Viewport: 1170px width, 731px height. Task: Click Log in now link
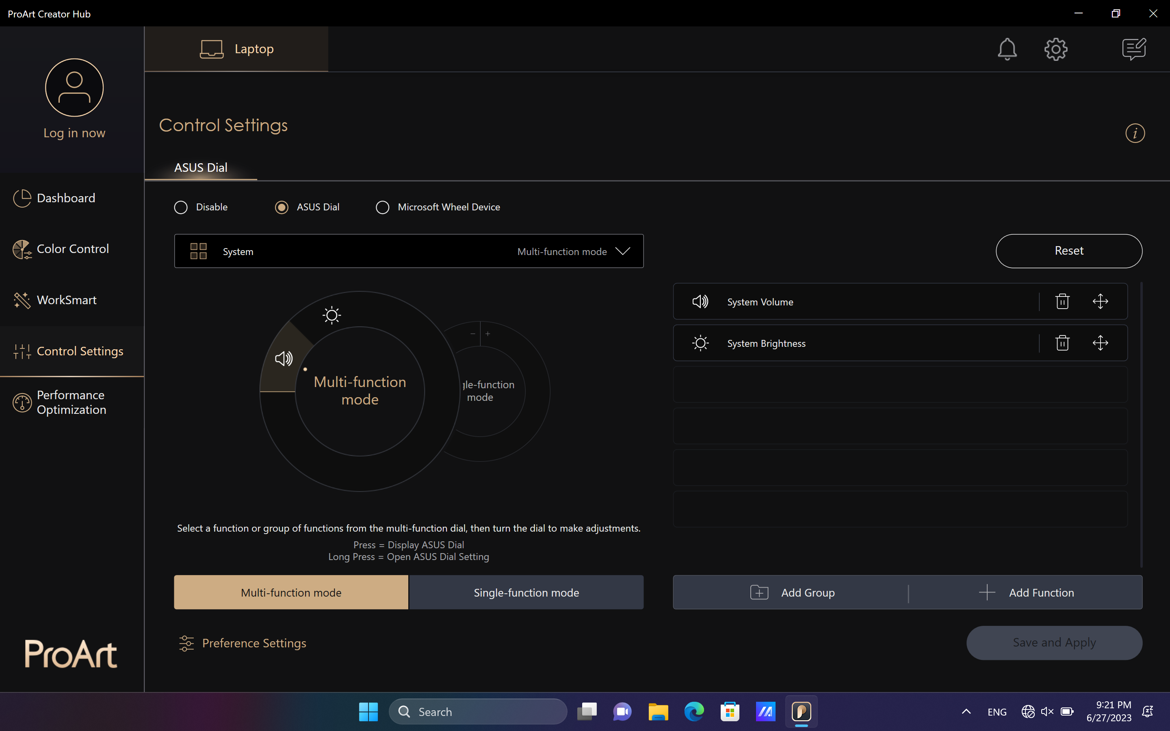pyautogui.click(x=74, y=133)
